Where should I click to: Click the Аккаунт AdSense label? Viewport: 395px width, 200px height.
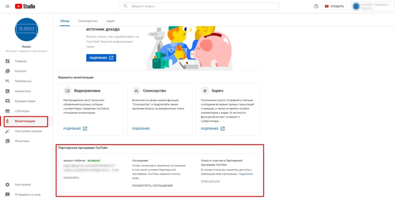tap(74, 160)
